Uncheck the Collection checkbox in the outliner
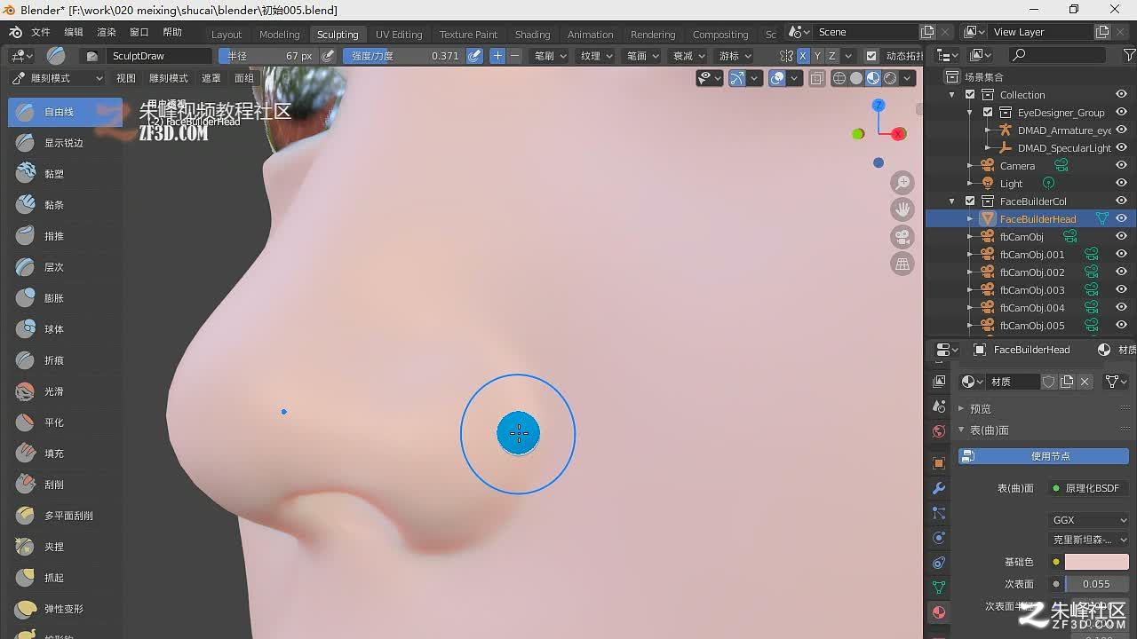 pos(970,95)
